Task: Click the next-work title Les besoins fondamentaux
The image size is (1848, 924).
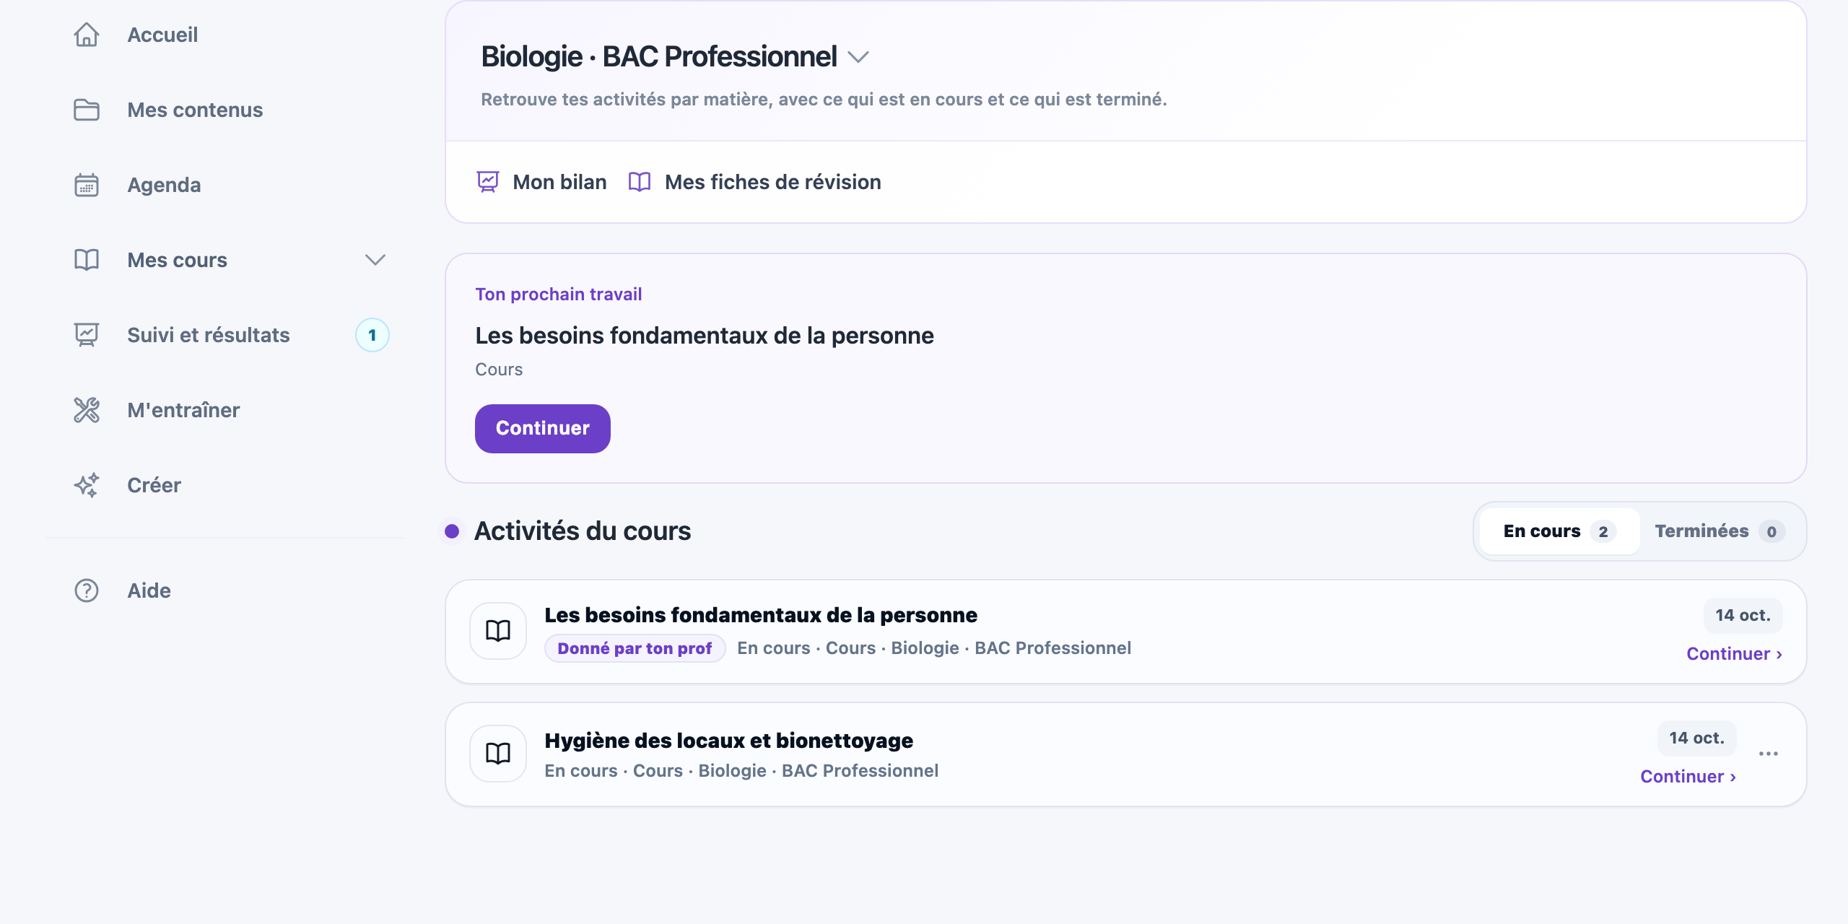Action: [x=705, y=336]
